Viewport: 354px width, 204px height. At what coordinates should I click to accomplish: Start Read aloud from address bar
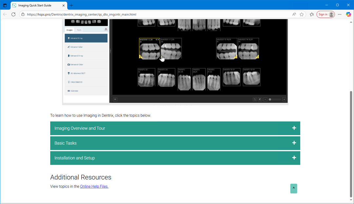point(294,14)
